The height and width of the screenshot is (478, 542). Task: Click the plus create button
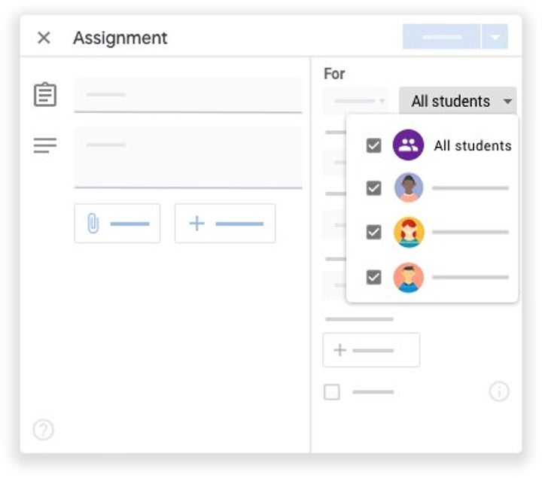click(x=196, y=224)
